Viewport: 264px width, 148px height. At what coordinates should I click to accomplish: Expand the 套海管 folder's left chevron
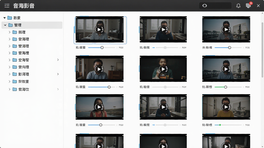[10, 60]
